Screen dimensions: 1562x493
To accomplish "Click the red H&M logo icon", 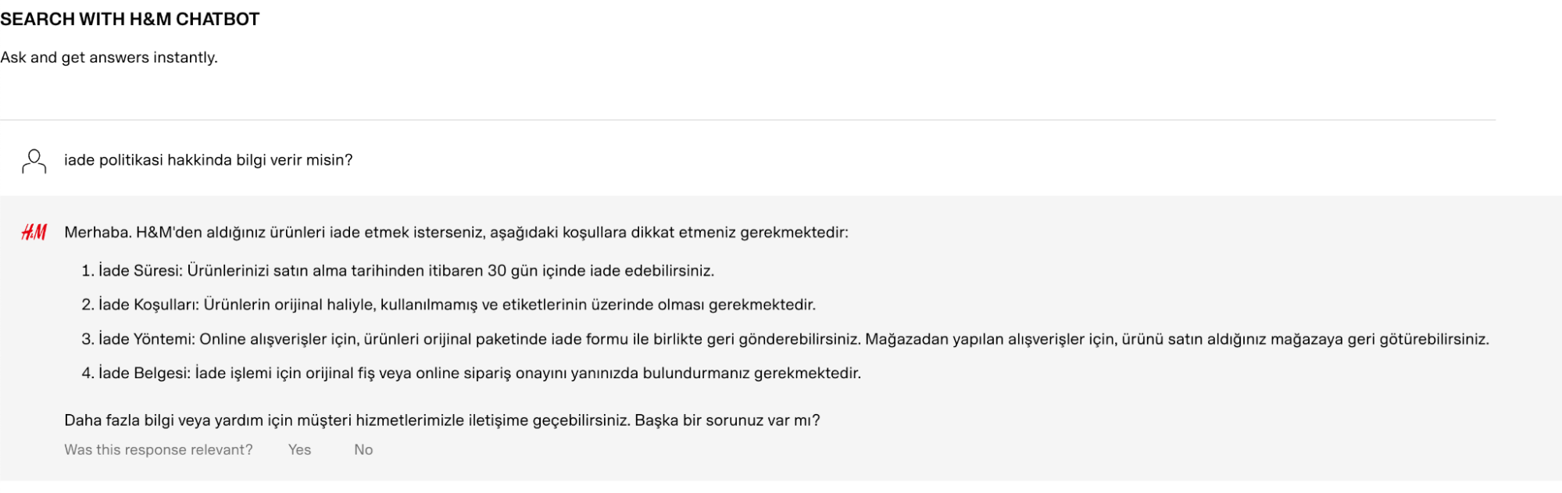I will (x=34, y=232).
